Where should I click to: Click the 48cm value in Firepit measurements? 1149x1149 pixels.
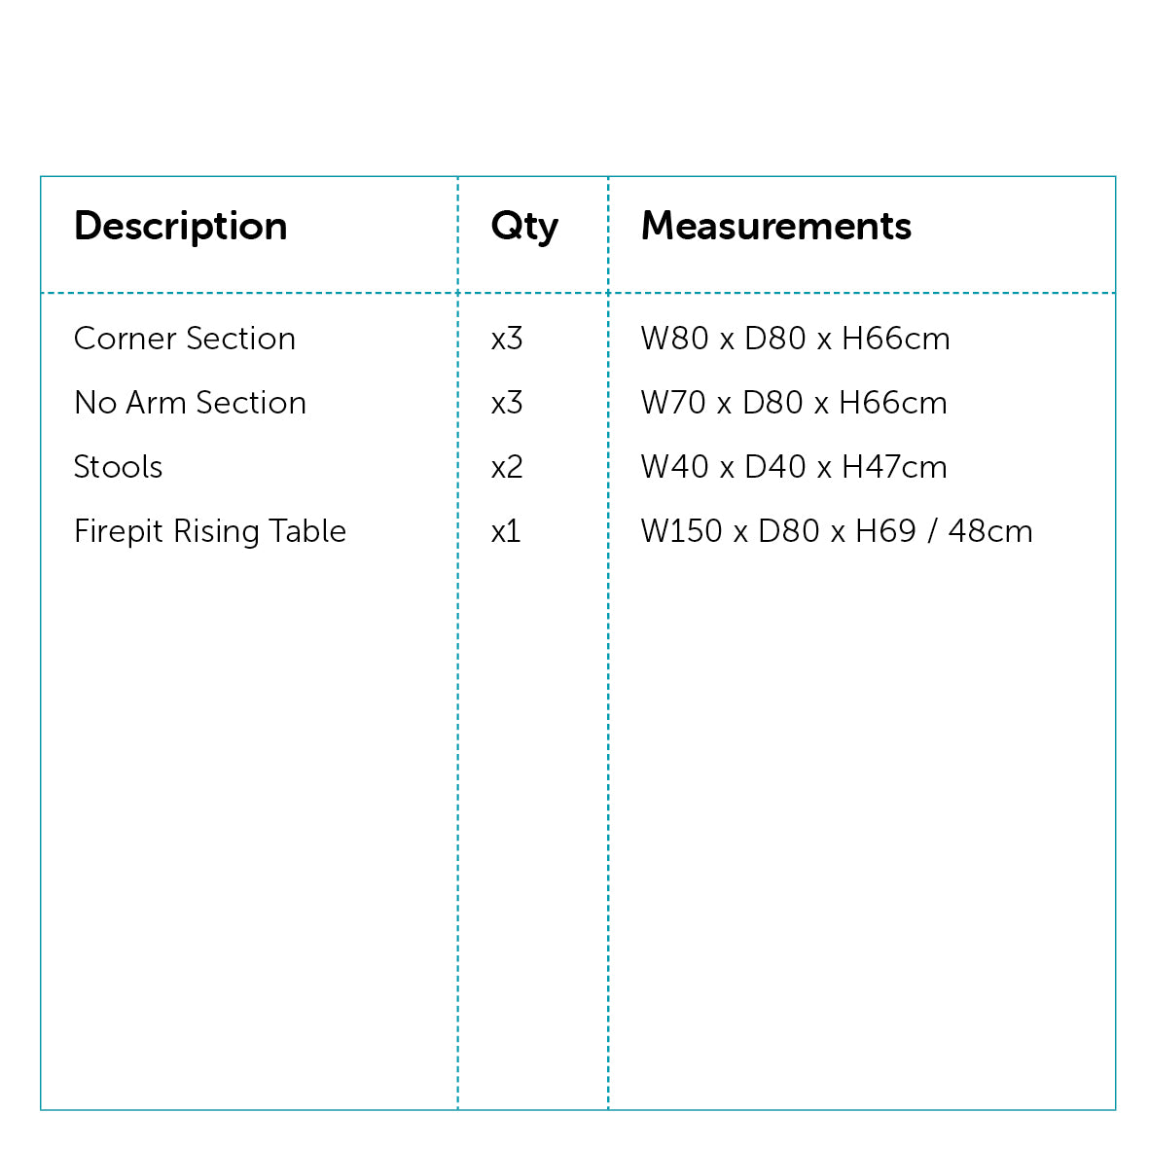point(990,531)
